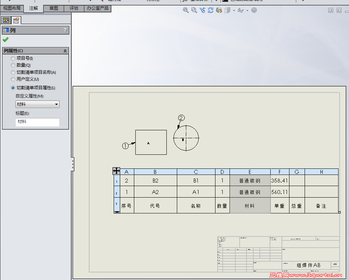
Task: Click Zoom to Area icon
Action: tap(194, 10)
